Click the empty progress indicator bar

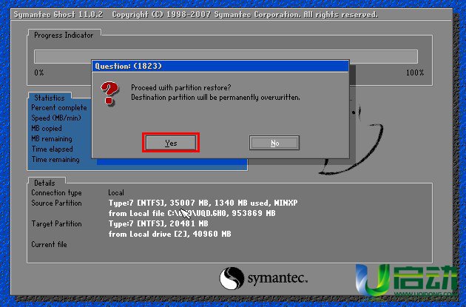[226, 56]
